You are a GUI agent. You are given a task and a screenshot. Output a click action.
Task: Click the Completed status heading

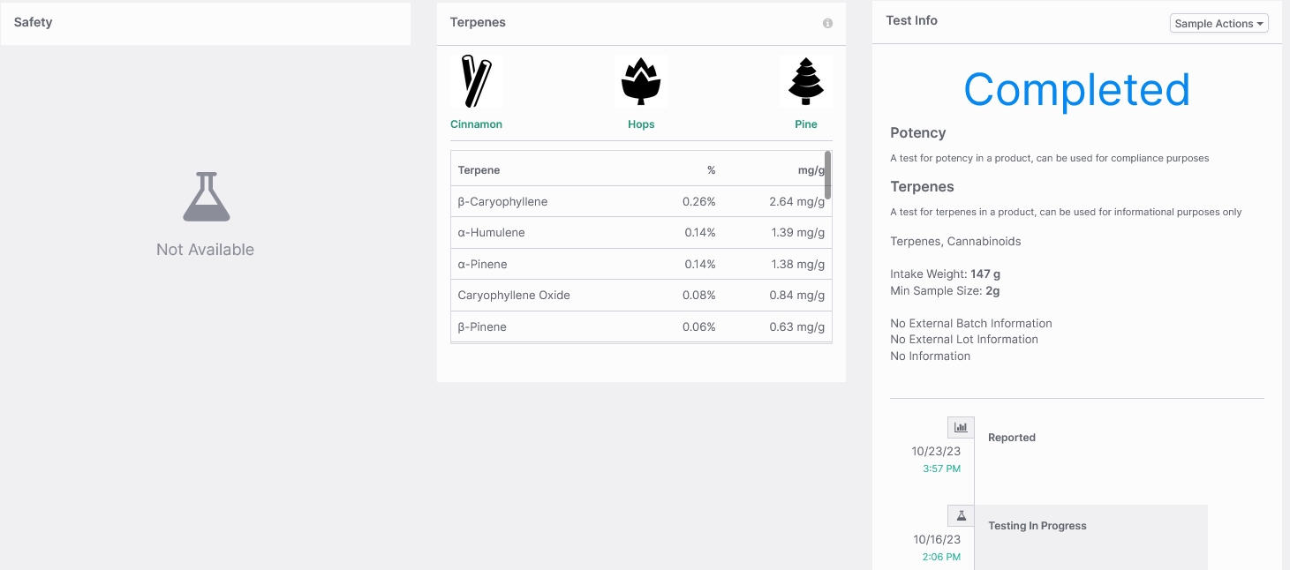(x=1076, y=89)
